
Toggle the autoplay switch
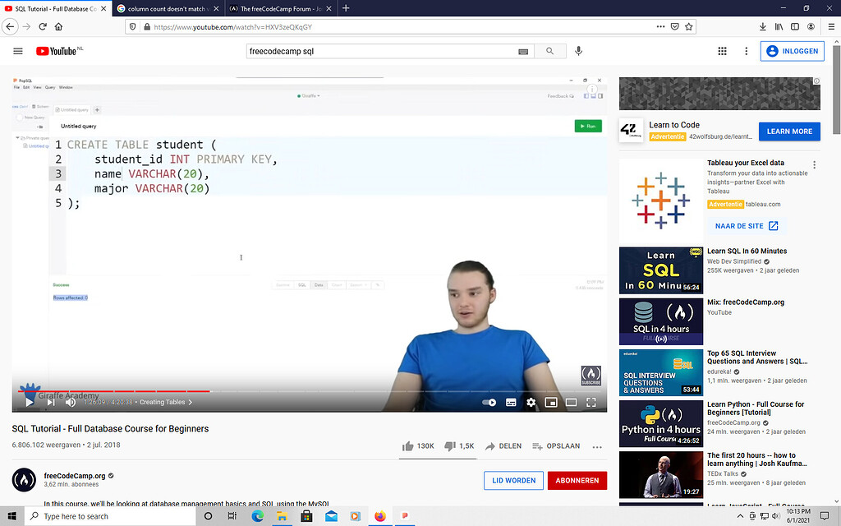tap(489, 402)
